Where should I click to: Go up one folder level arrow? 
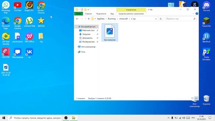pyautogui.click(x=89, y=19)
